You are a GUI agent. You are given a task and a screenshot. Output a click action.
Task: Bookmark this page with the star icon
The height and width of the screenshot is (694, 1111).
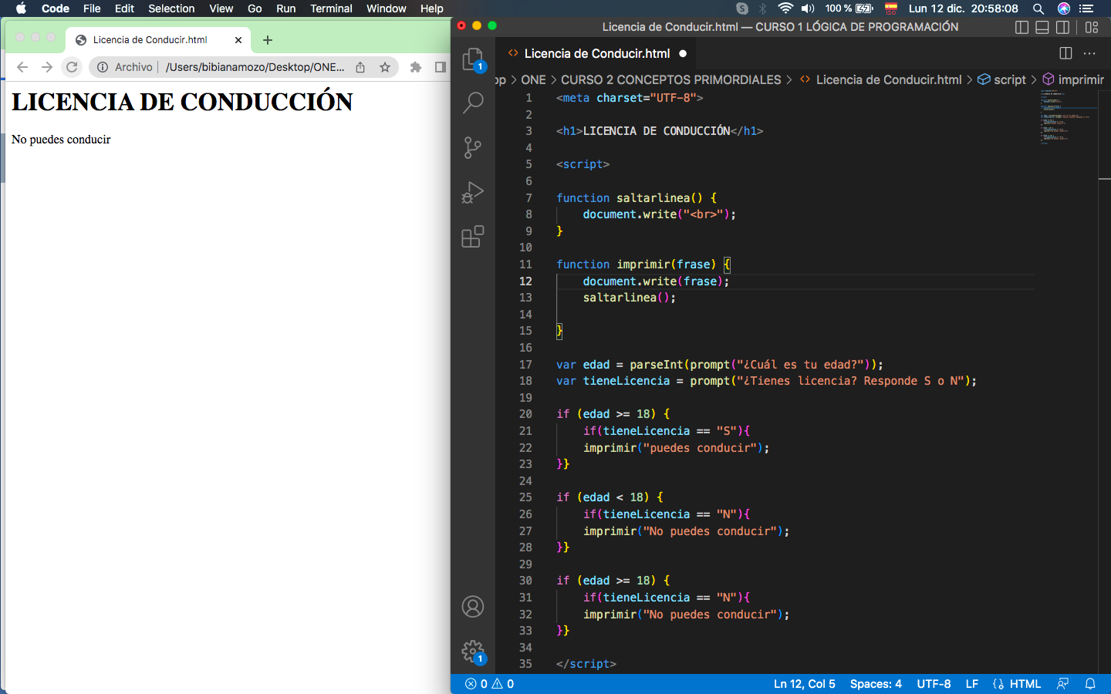click(x=385, y=67)
